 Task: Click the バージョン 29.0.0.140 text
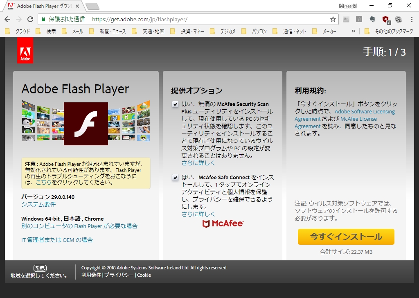48,197
